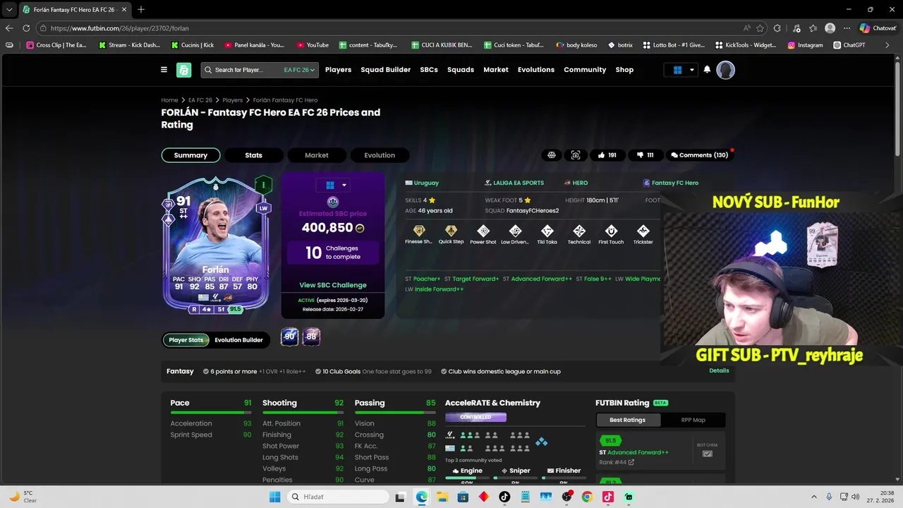
Task: Expand system tray hidden icons
Action: pos(813,497)
